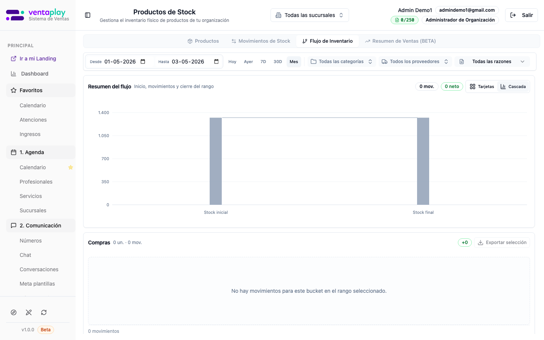The height and width of the screenshot is (340, 544).
Task: Select the Flujo de Inventario tab
Action: coord(328,41)
